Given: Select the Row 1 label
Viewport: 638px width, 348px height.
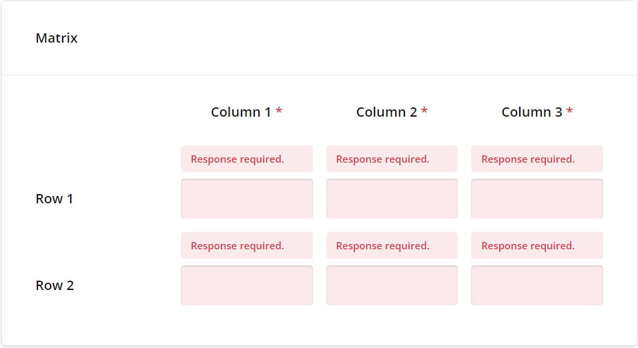Looking at the screenshot, I should pos(54,199).
